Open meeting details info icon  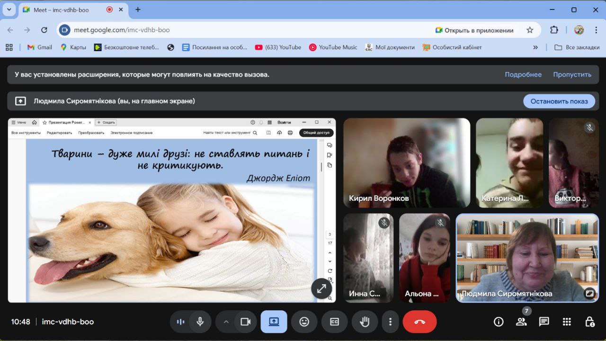point(499,322)
